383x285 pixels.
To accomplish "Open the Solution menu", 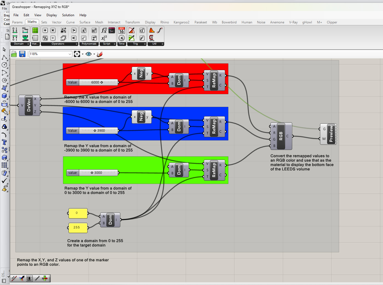I will click(68, 15).
